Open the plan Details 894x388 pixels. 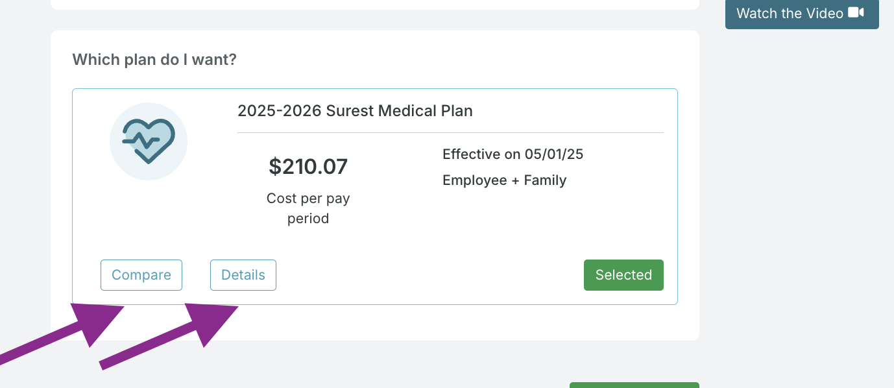[243, 275]
